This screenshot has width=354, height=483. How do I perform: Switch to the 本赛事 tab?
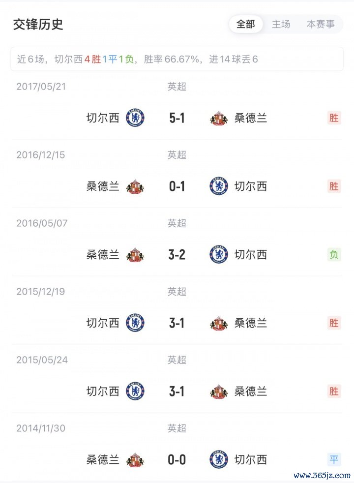321,24
